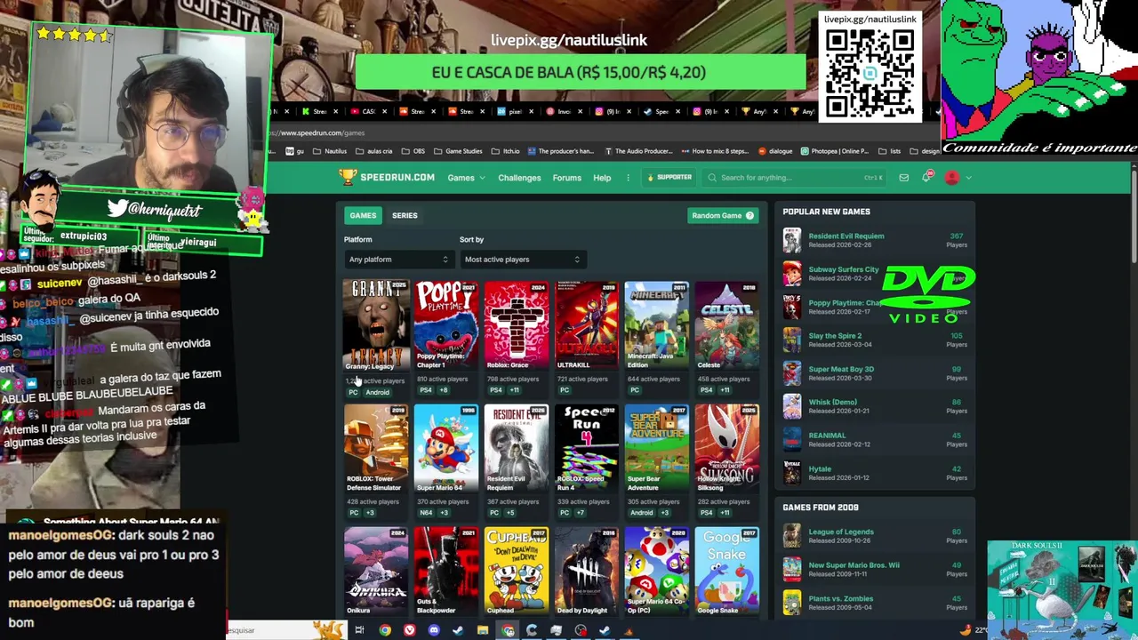Image resolution: width=1138 pixels, height=640 pixels.
Task: Open the Dead by Daylight cover
Action: pos(587,572)
